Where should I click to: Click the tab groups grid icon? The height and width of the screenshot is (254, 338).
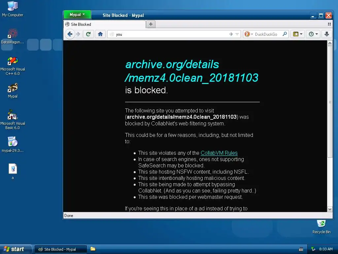pos(329,24)
